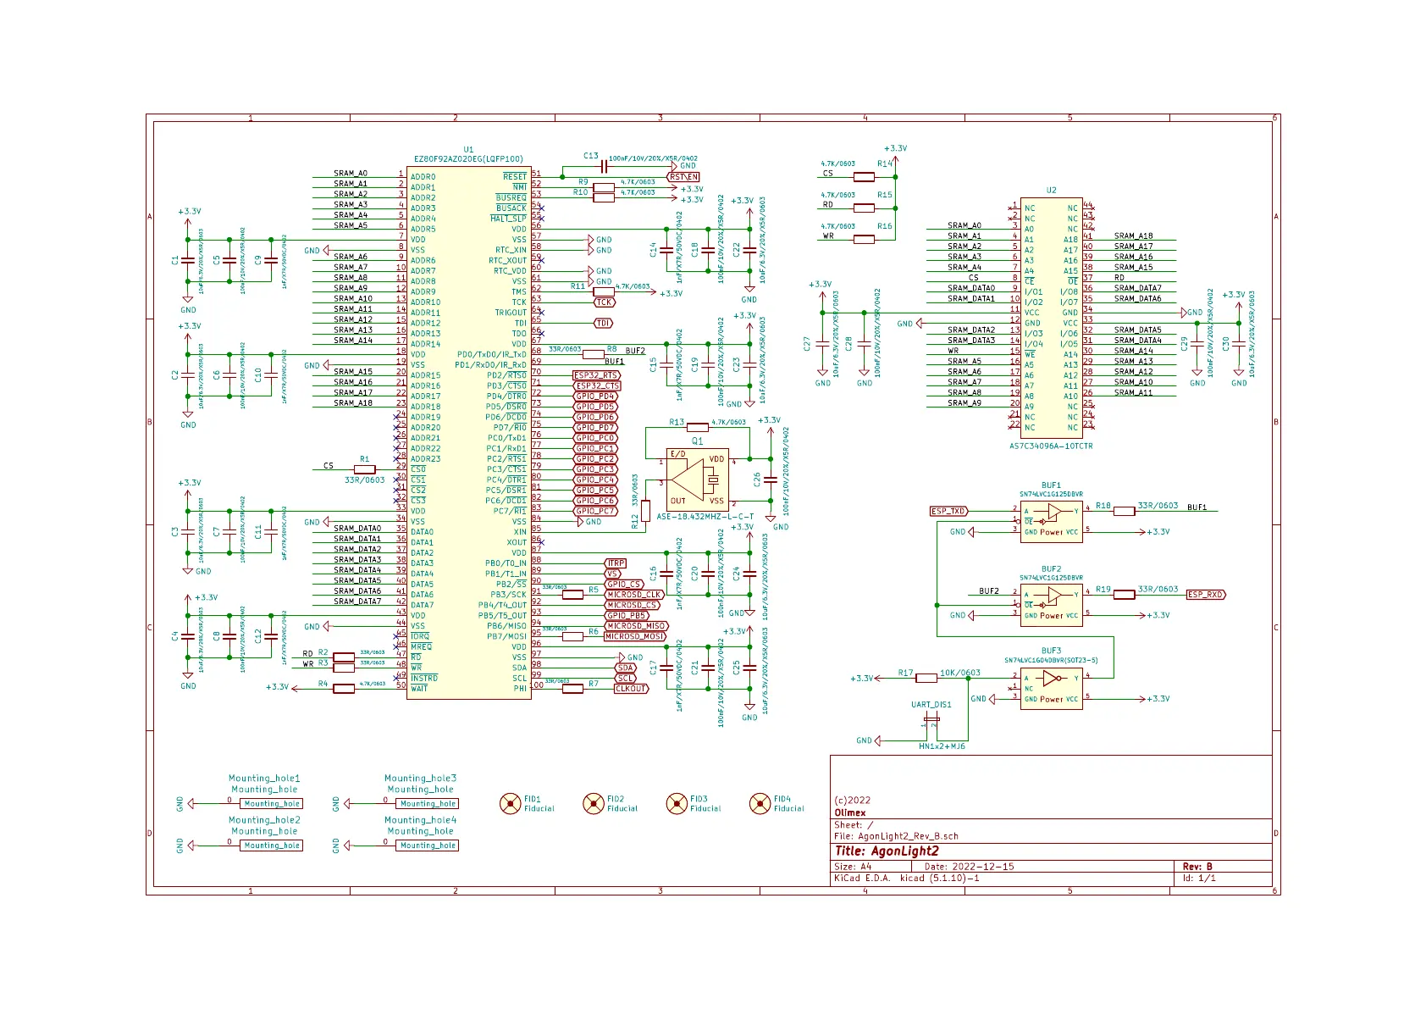1426x1009 pixels.
Task: Select the MICROSD_CLK net label
Action: point(634,595)
